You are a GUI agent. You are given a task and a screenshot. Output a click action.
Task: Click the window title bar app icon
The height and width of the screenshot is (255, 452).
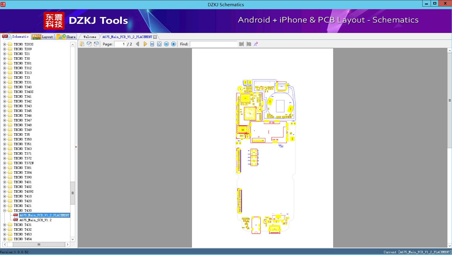point(3,4)
